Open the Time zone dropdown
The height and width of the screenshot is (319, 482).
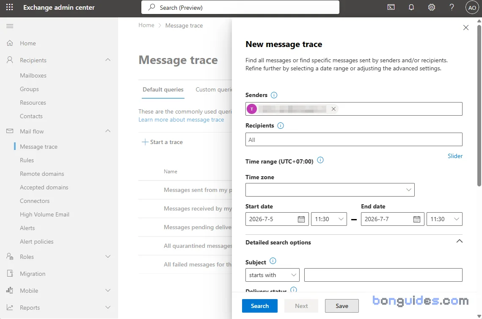tap(330, 190)
